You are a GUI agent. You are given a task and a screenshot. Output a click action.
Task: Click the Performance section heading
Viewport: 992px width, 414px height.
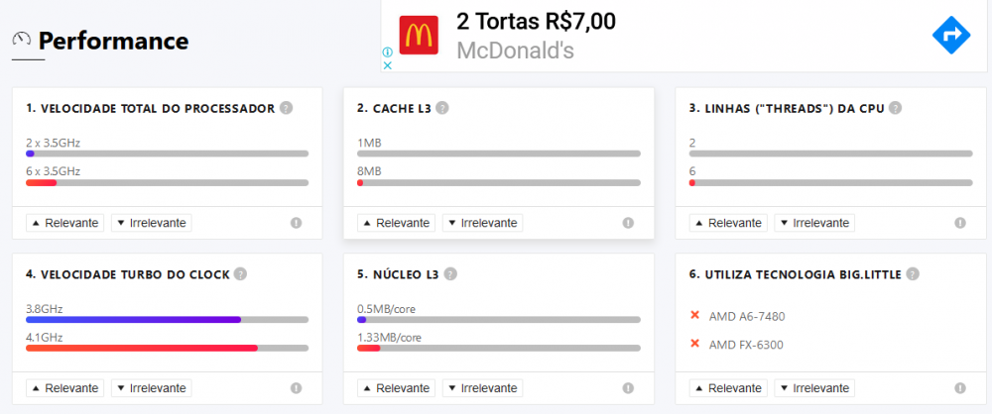click(113, 41)
